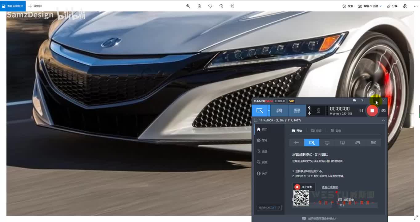Click the dashed rectangle area icon in Bandicam
The width and height of the screenshot is (420, 222).
click(x=256, y=120)
